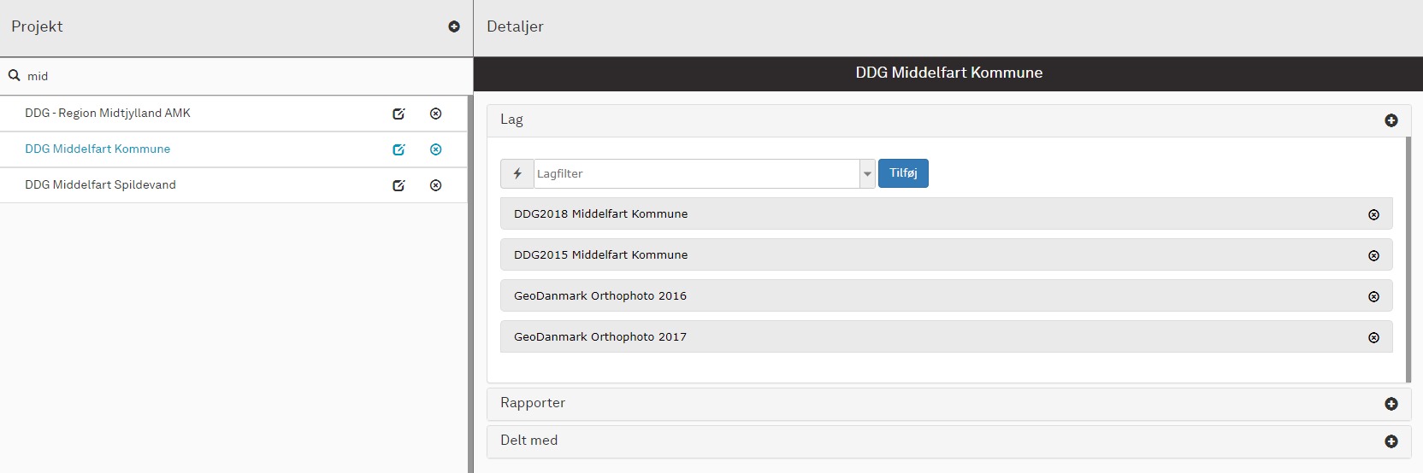Click the lightning bolt filter icon
The image size is (1423, 473).
point(517,173)
